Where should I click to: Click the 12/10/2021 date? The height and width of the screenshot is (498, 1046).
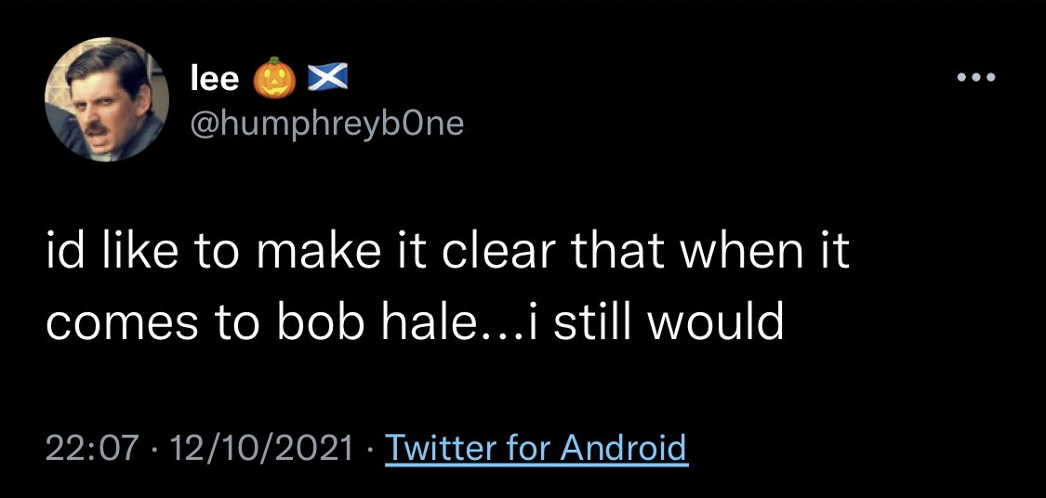[262, 447]
